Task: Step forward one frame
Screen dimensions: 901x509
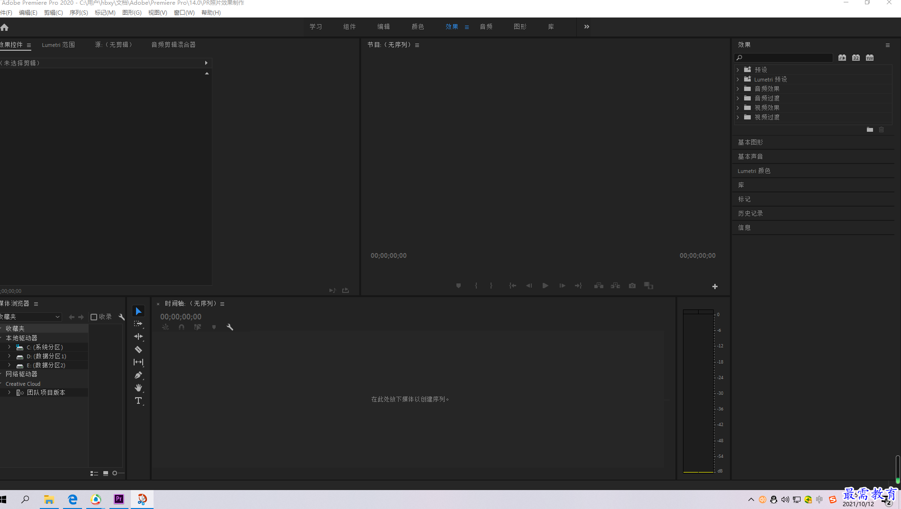Action: tap(562, 285)
